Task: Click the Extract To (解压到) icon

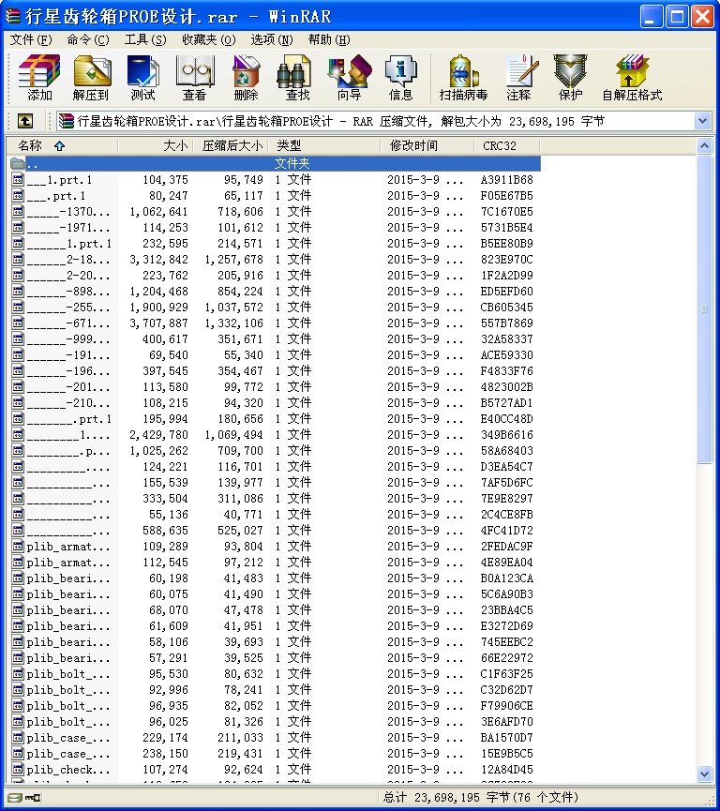Action: [91, 78]
